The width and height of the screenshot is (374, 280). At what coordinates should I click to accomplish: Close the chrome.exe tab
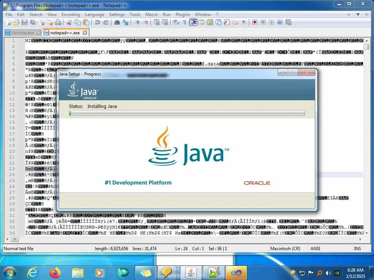click(39, 32)
